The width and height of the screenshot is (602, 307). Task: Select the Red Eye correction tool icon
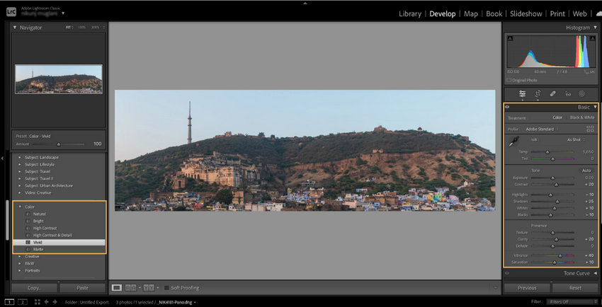coord(568,93)
